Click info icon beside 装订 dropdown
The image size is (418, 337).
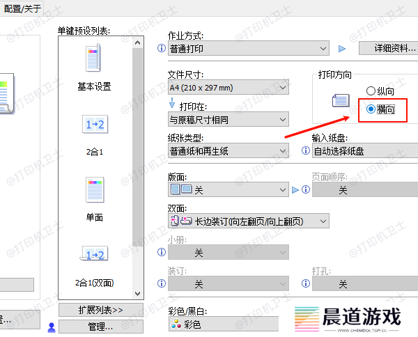pos(162,283)
